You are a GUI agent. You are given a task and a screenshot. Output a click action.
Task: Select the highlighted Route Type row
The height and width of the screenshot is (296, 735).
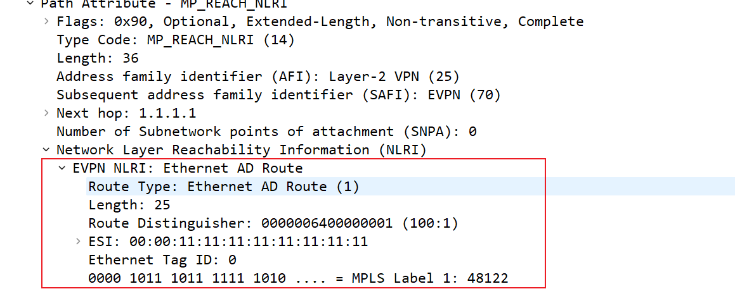(x=224, y=187)
